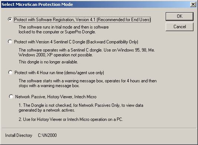Click the 'Backward Compatibility Only' option label
This screenshot has height=145, width=198.
(76, 42)
